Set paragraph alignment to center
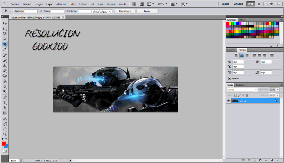 click(x=242, y=55)
